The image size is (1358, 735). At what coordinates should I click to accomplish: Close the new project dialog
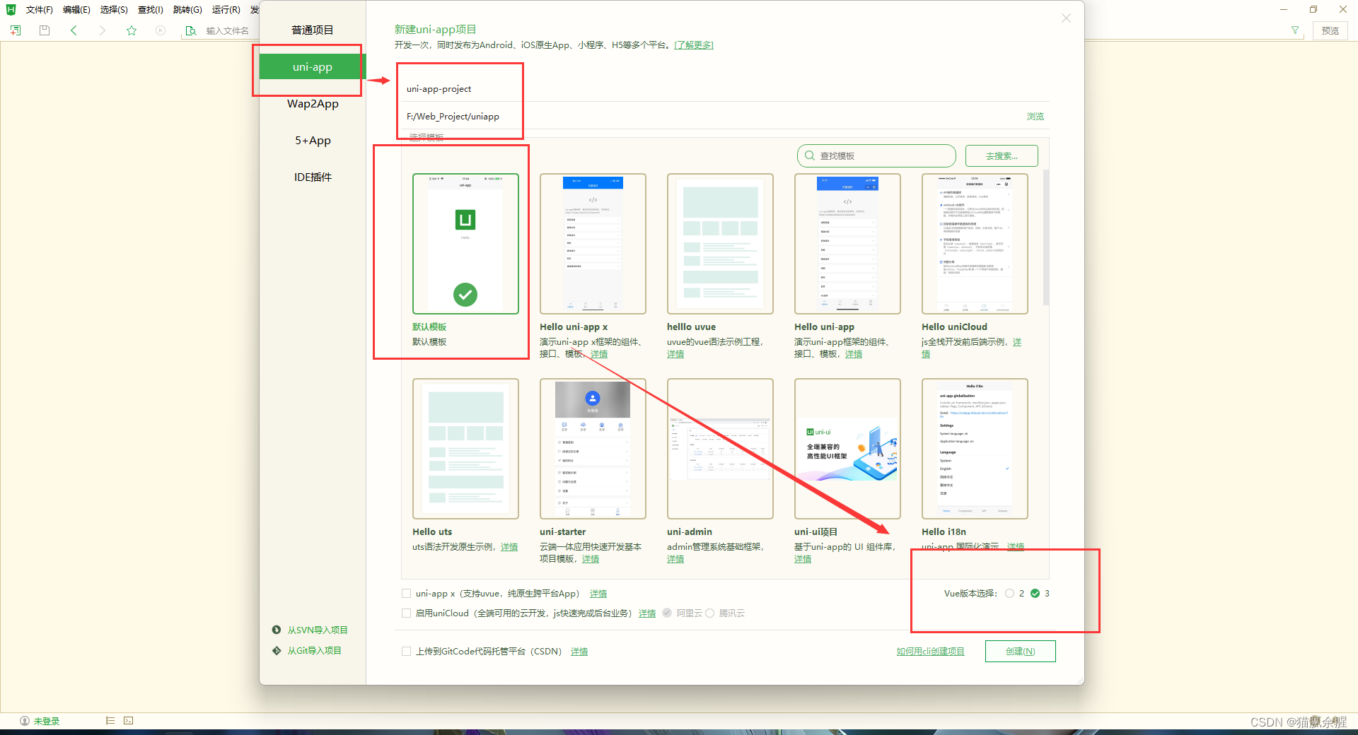1066,18
